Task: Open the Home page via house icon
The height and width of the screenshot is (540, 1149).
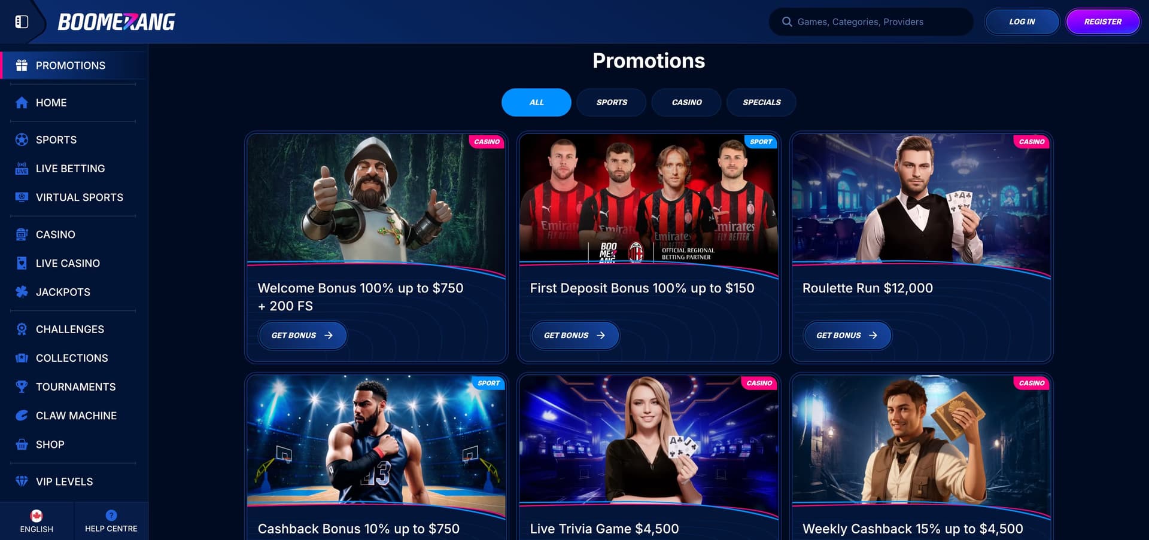Action: coord(22,103)
